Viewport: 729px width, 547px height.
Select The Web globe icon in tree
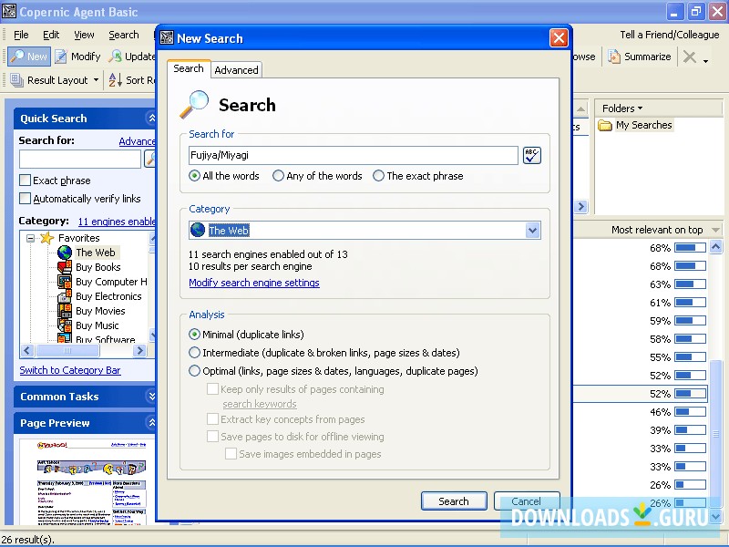click(x=65, y=253)
